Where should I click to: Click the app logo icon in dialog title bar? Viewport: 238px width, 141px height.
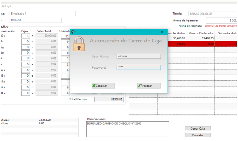(73, 32)
